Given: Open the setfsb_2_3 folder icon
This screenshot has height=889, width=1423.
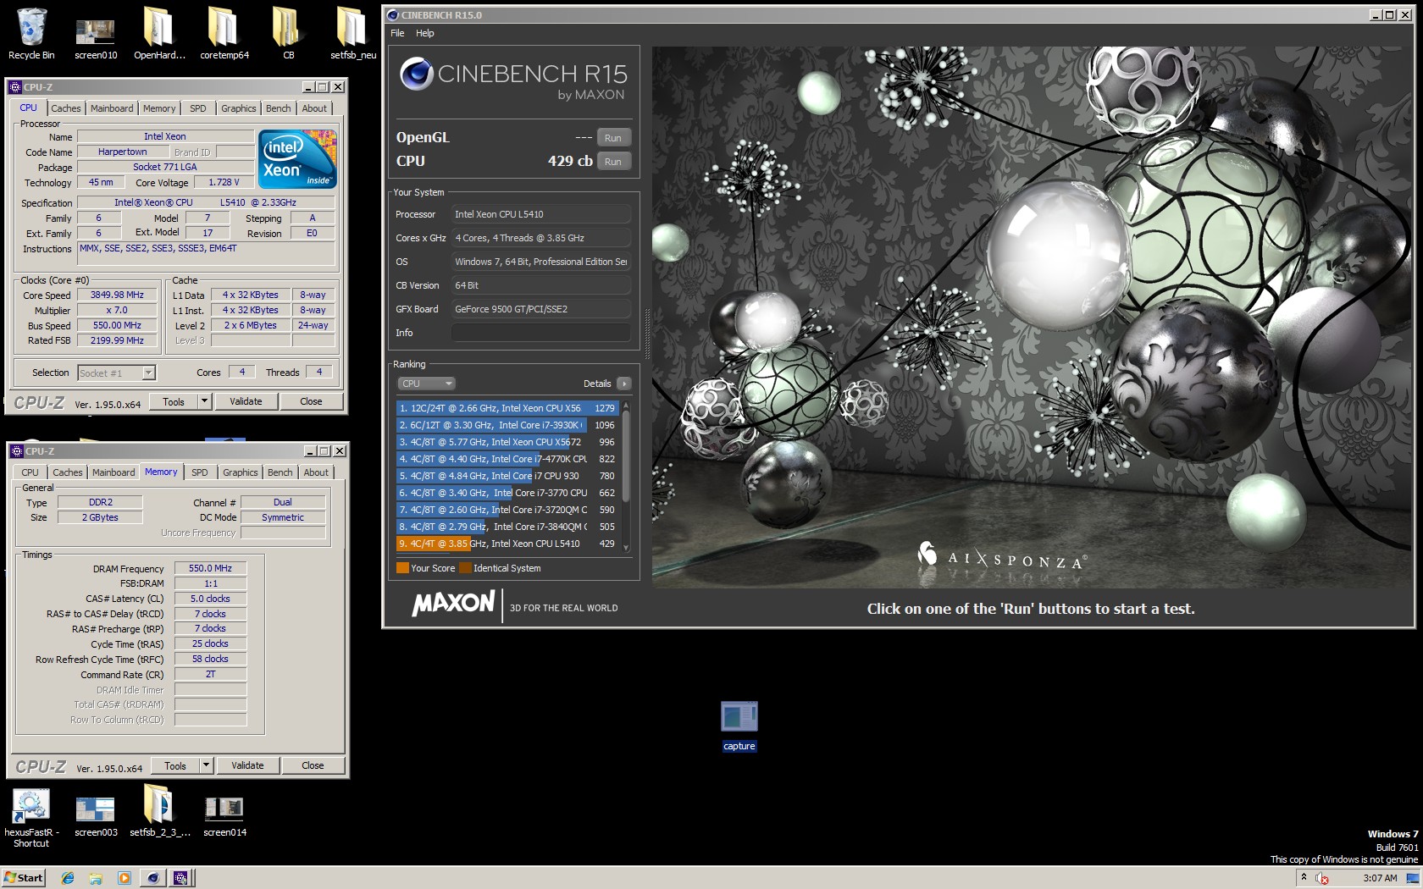Looking at the screenshot, I should tap(159, 811).
